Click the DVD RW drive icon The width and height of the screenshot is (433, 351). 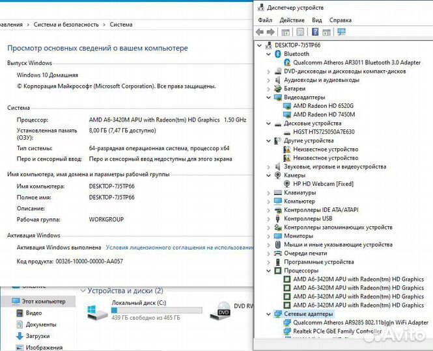(x=220, y=311)
